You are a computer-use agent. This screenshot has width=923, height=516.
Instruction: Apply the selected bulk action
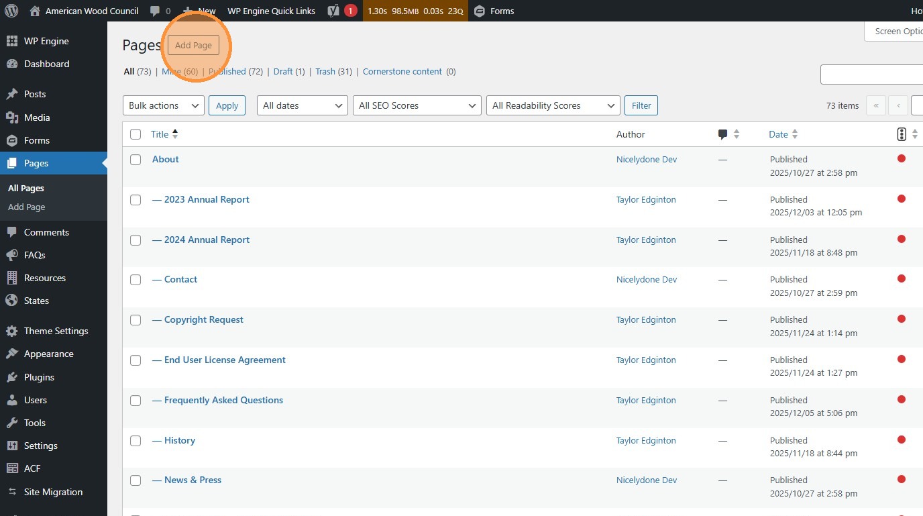click(227, 105)
